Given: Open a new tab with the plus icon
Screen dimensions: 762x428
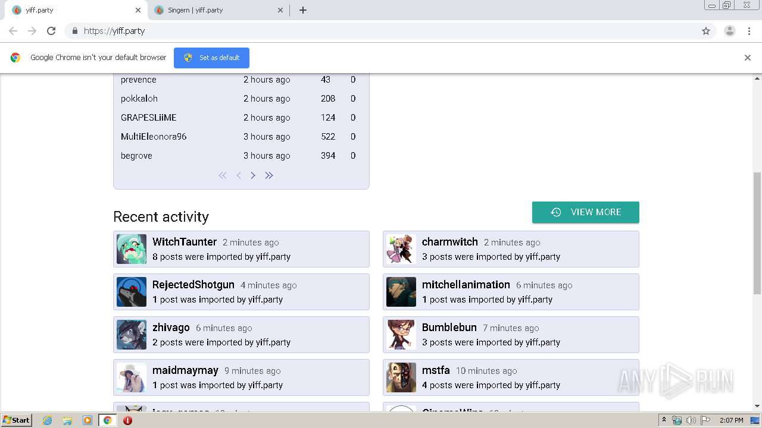Looking at the screenshot, I should tap(303, 10).
